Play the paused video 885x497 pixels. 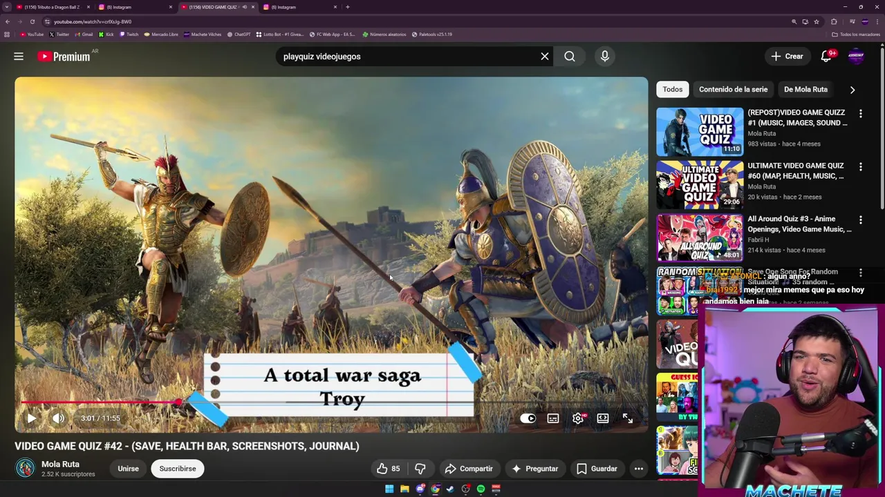click(32, 418)
